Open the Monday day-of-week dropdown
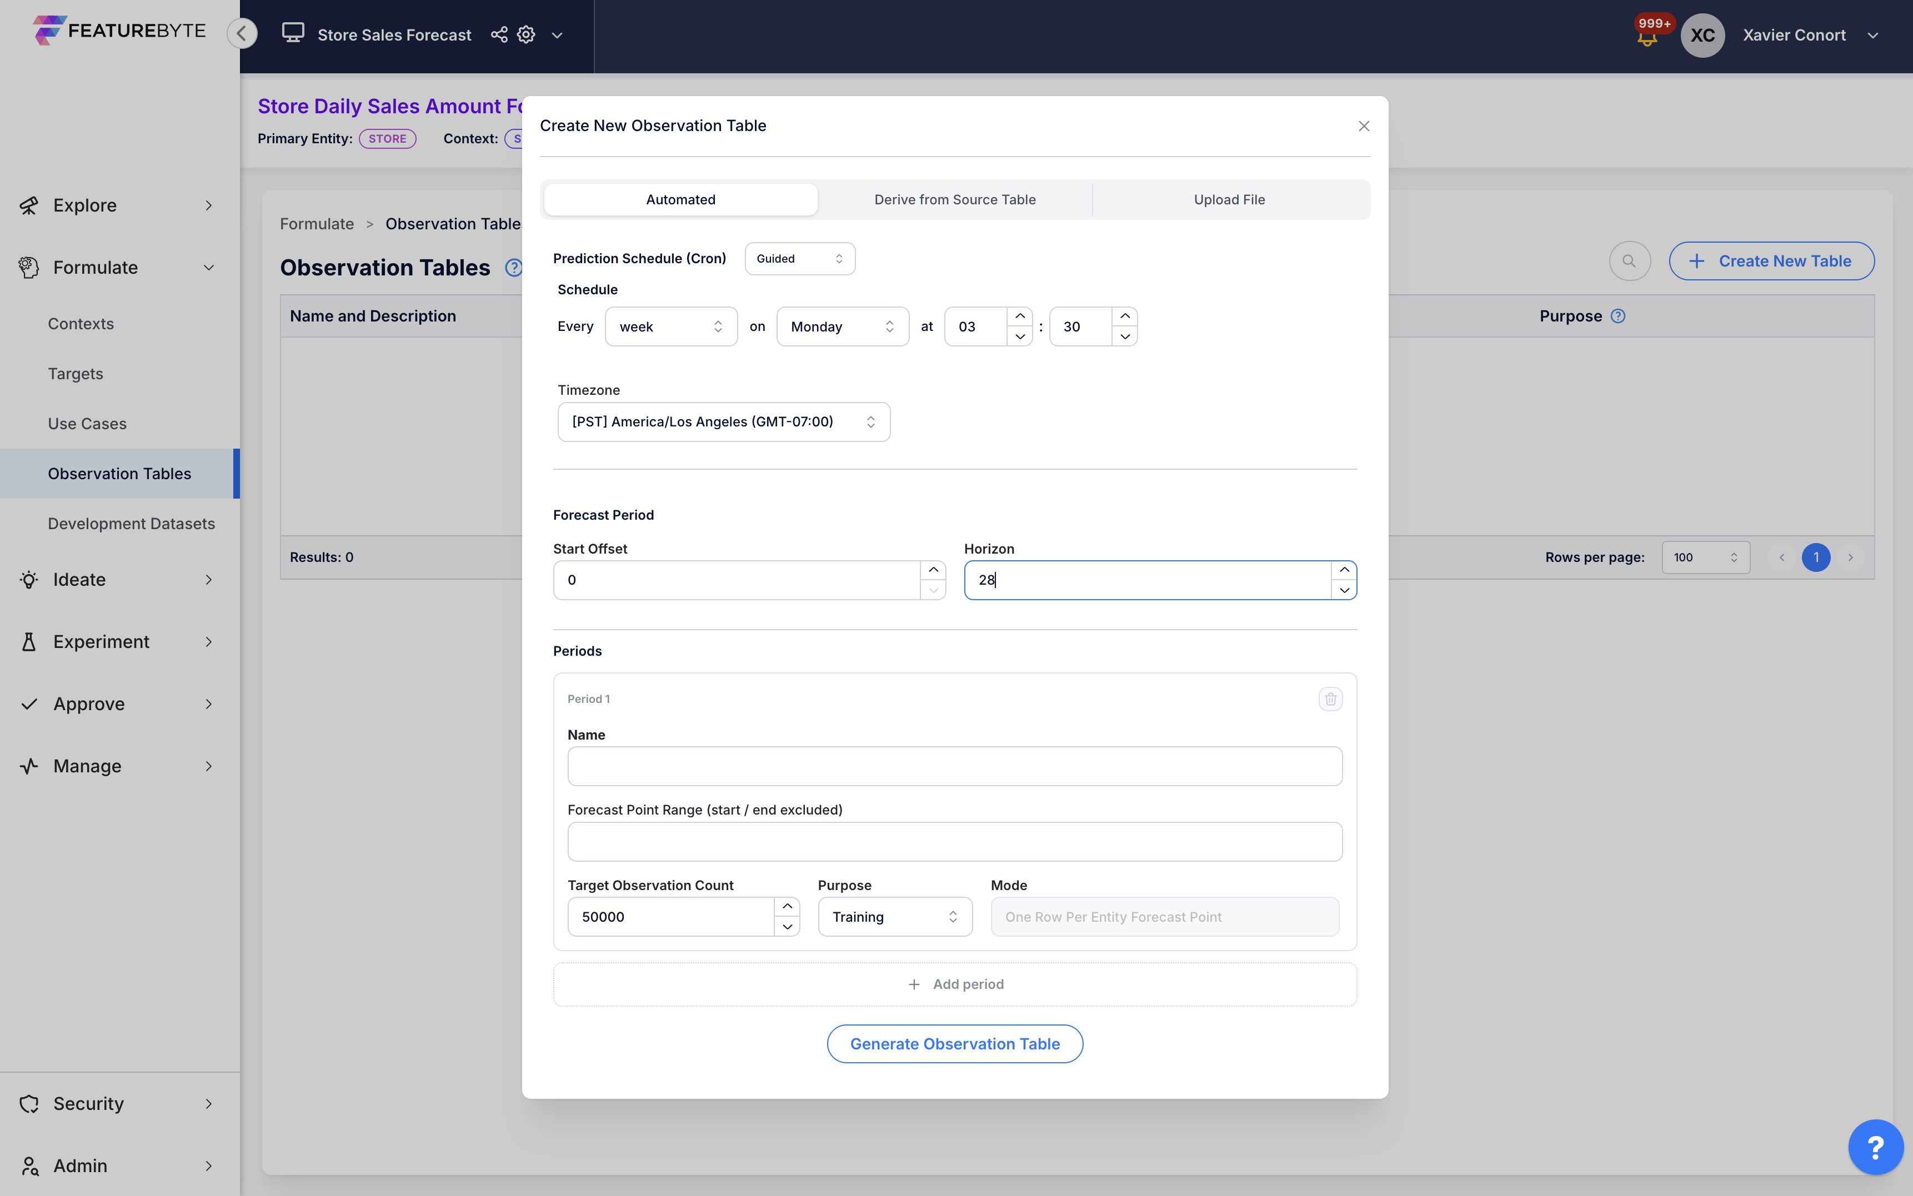This screenshot has width=1913, height=1196. (x=841, y=326)
